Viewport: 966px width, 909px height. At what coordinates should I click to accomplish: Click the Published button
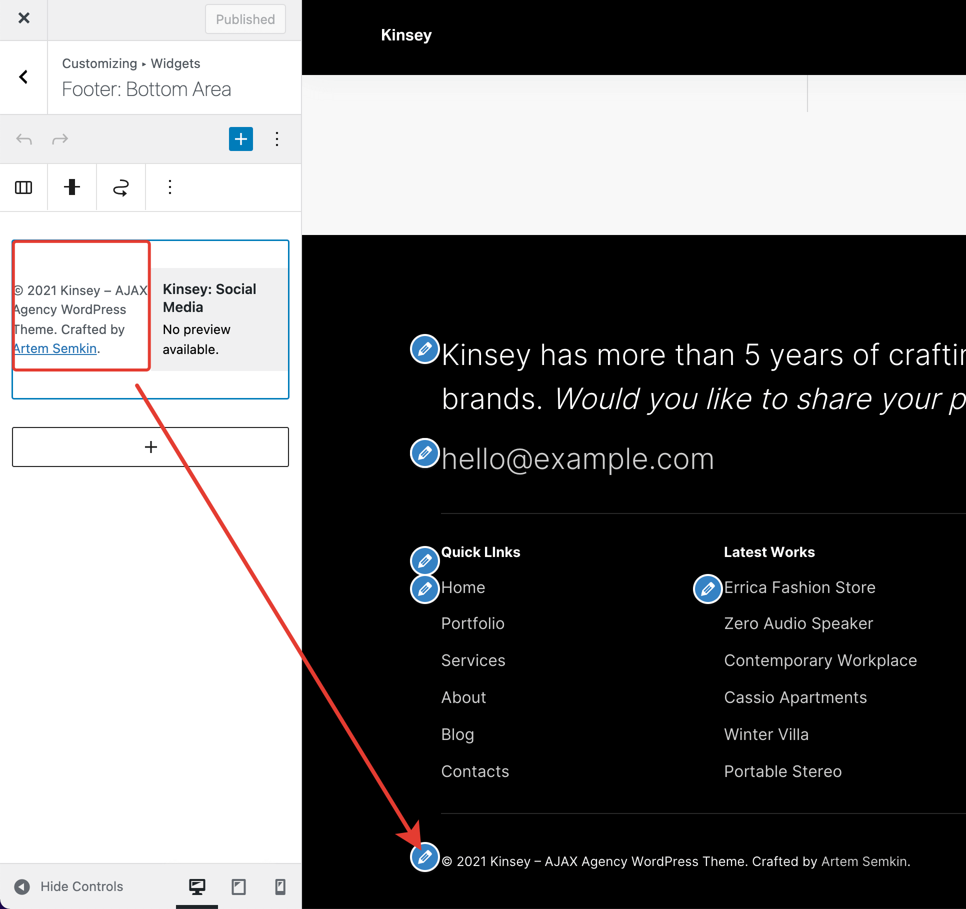pos(245,19)
